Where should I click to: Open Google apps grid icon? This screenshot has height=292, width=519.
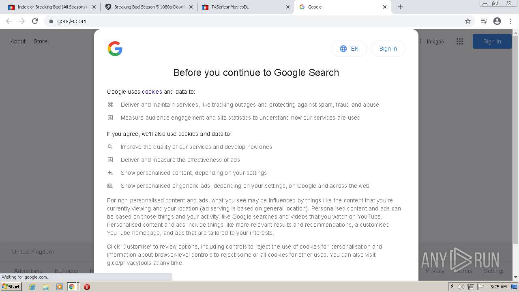460,41
